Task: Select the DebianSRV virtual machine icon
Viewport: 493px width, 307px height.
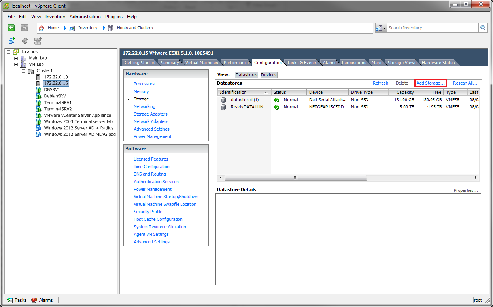Action: pyautogui.click(x=38, y=96)
